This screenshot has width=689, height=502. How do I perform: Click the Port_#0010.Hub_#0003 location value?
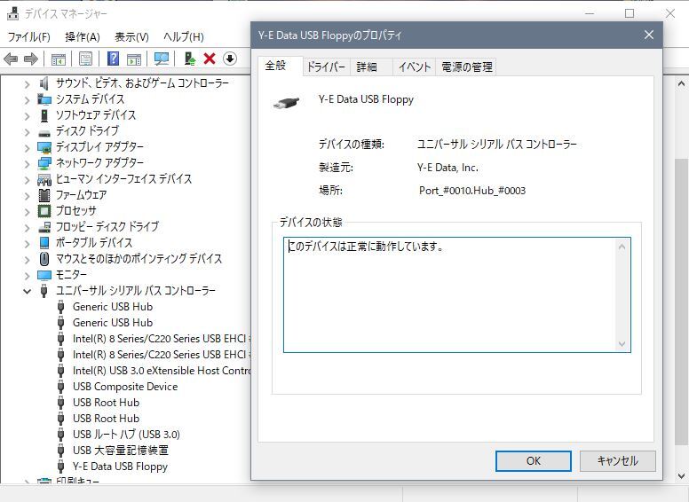[472, 191]
